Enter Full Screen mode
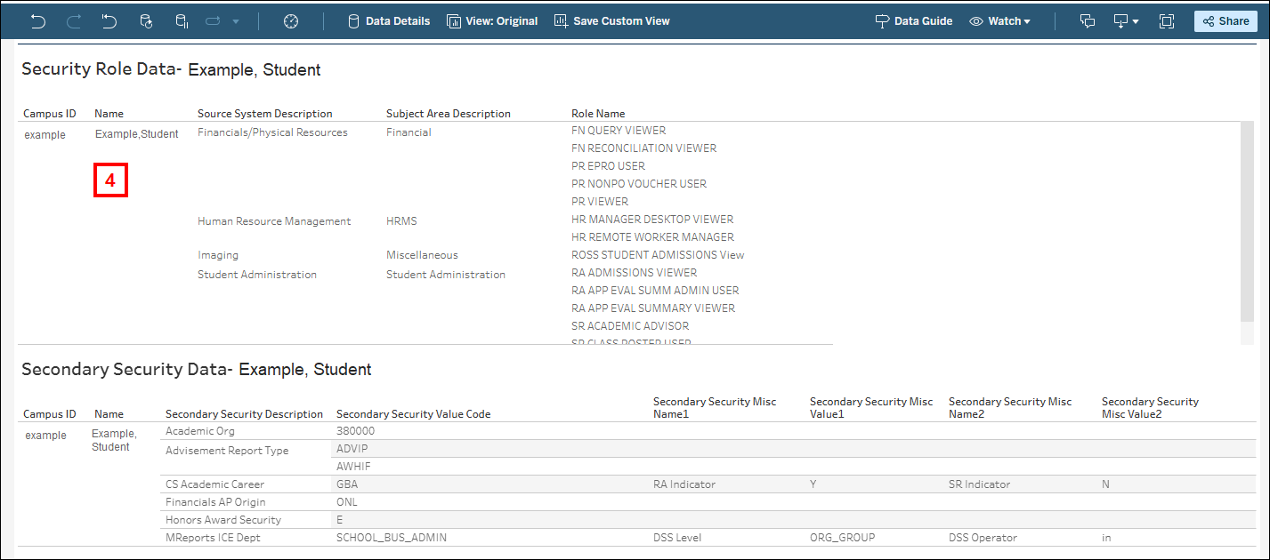 point(1167,21)
